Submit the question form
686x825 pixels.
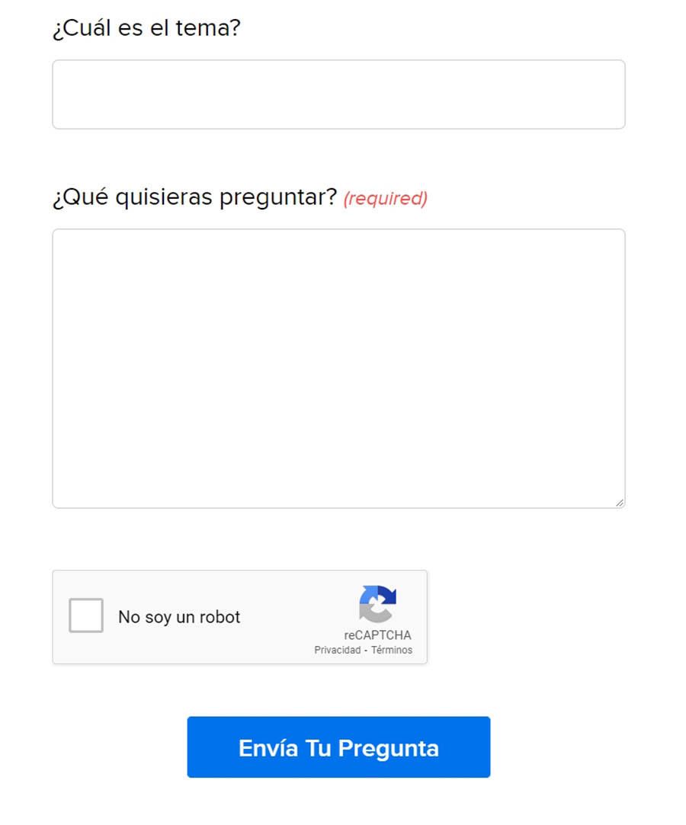pos(338,747)
